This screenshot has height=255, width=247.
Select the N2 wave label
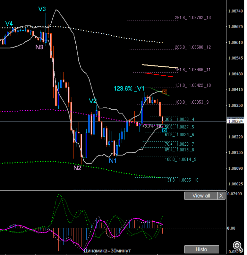click(77, 168)
